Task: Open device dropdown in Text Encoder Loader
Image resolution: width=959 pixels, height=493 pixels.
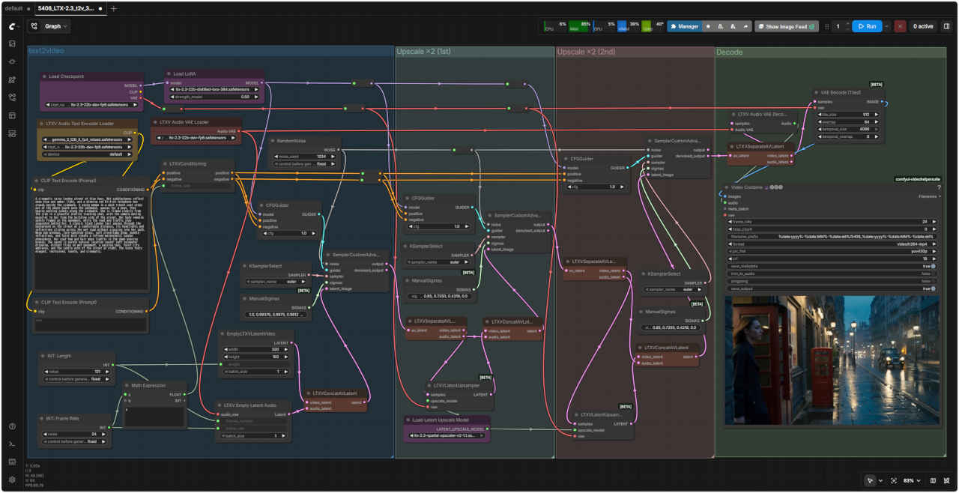Action: (x=86, y=154)
